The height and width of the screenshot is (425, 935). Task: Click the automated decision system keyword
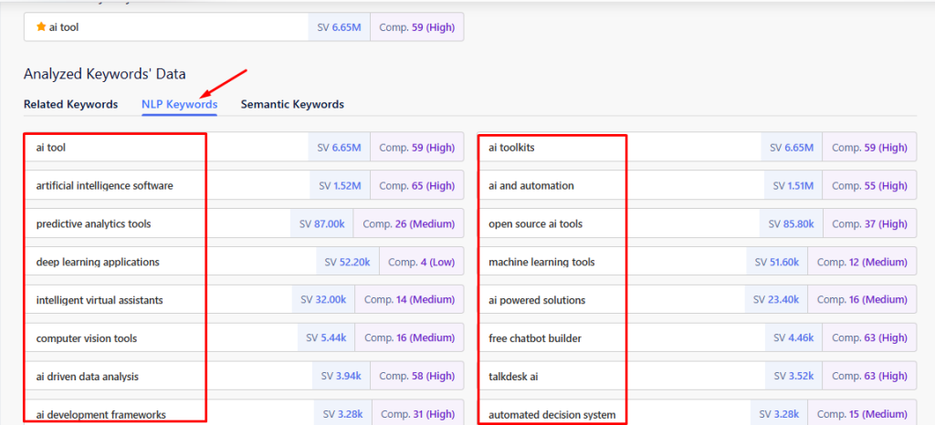click(x=552, y=415)
